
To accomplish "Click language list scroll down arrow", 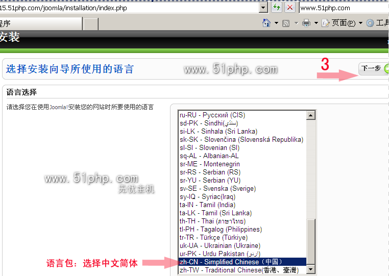I will pyautogui.click(x=311, y=270).
